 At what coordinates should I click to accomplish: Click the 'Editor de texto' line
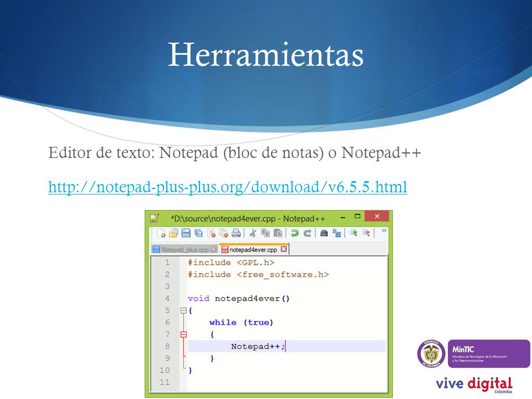click(x=234, y=153)
